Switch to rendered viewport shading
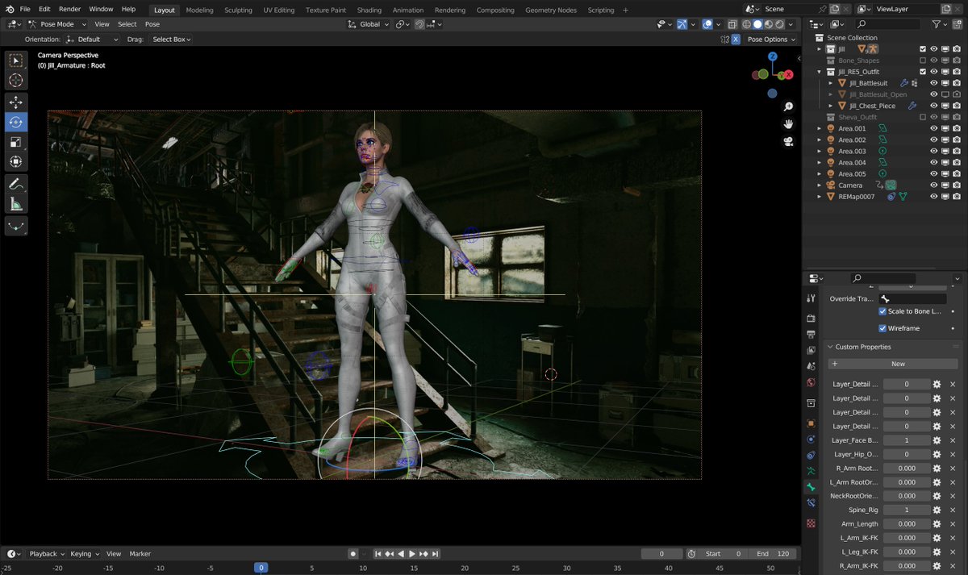 (x=780, y=24)
